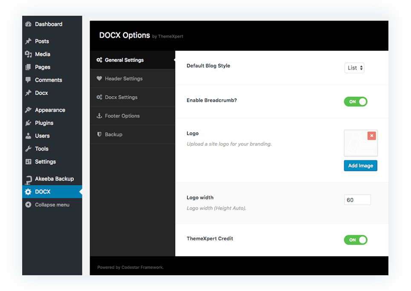Click the 'Default Blog Style' label
411x291 pixels.
click(x=208, y=66)
